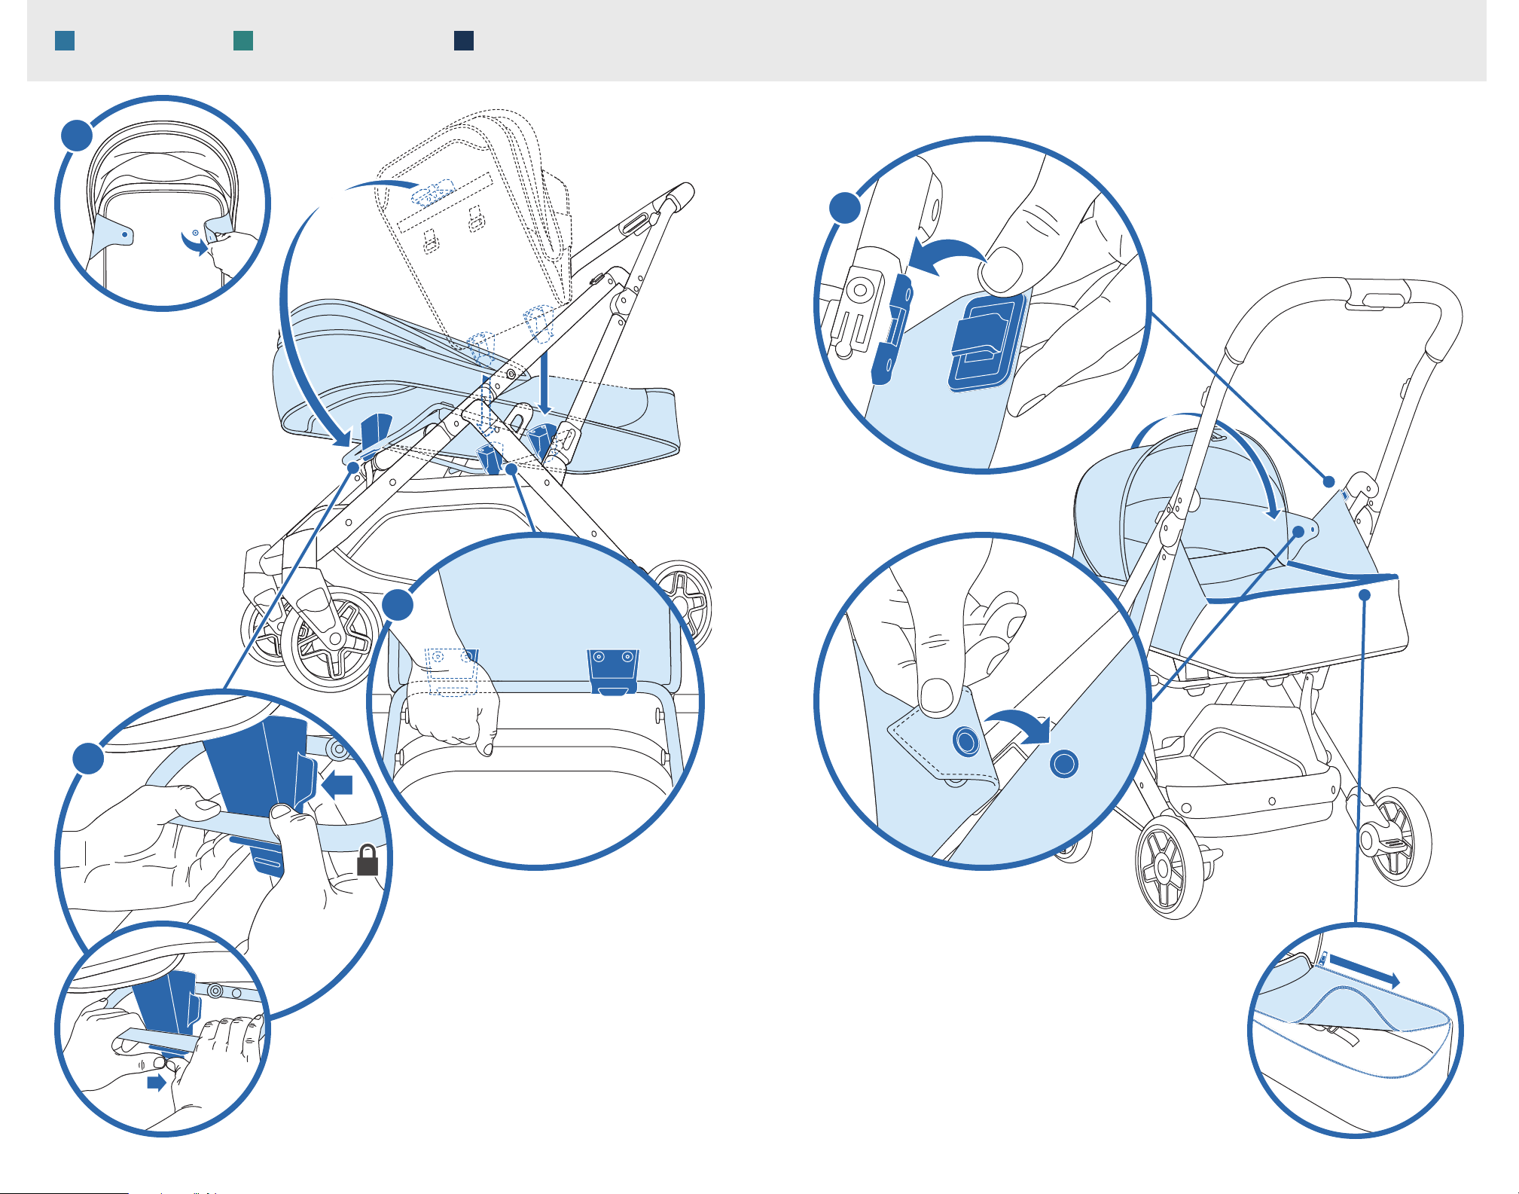Click the step bullet on the latch circle
Screen dimensions: 1519x1194
tap(845, 208)
